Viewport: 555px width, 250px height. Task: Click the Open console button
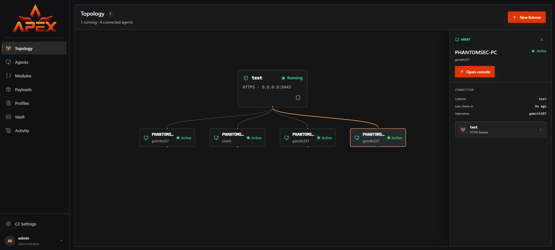[475, 72]
